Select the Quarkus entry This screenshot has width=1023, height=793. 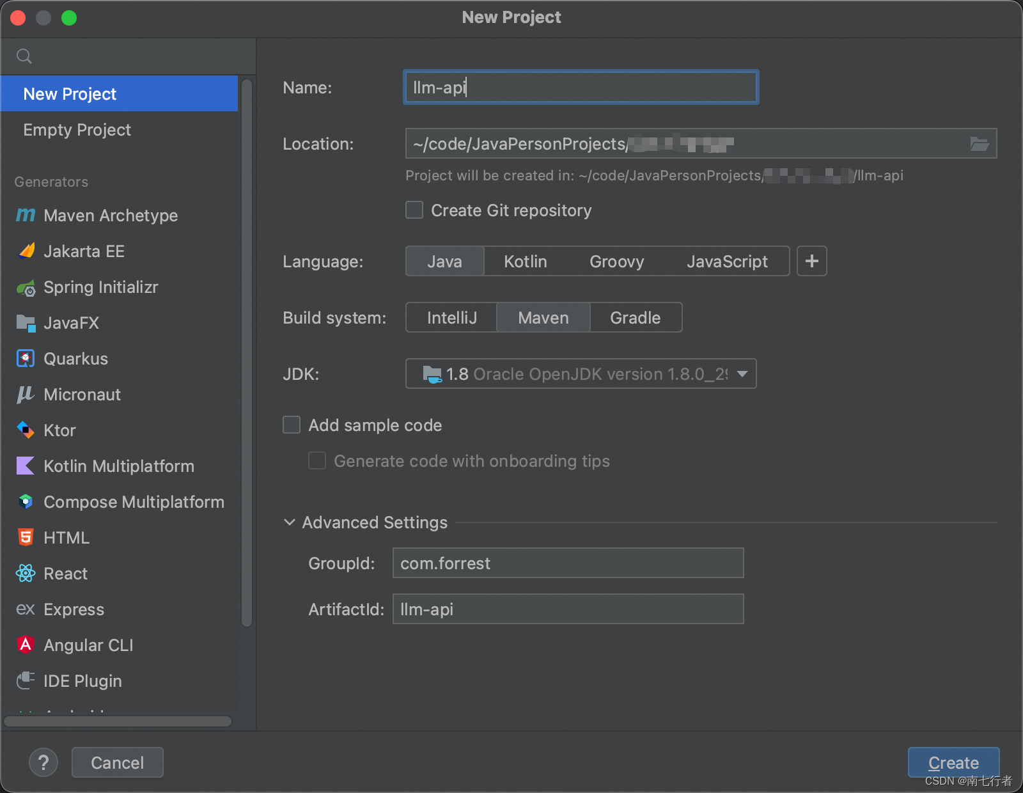[120, 359]
